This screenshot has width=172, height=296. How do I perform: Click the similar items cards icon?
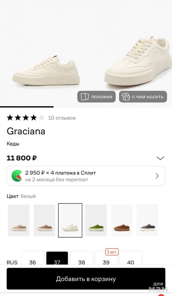tap(85, 97)
